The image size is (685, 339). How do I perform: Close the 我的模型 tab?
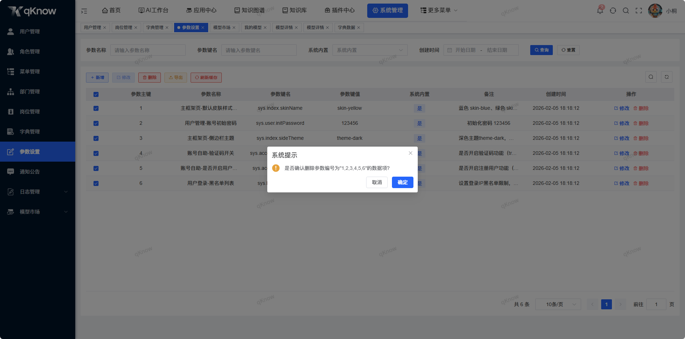pyautogui.click(x=265, y=28)
